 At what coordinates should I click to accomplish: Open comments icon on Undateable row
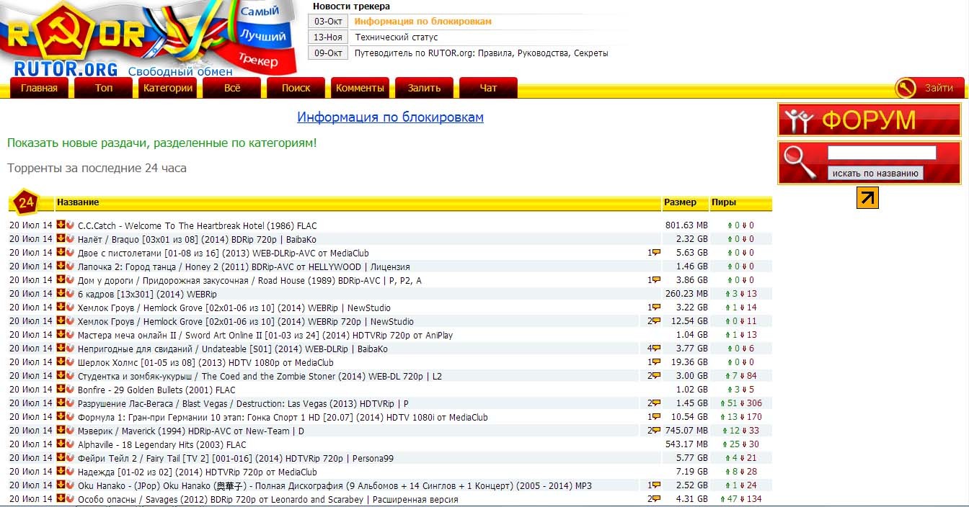coord(656,349)
